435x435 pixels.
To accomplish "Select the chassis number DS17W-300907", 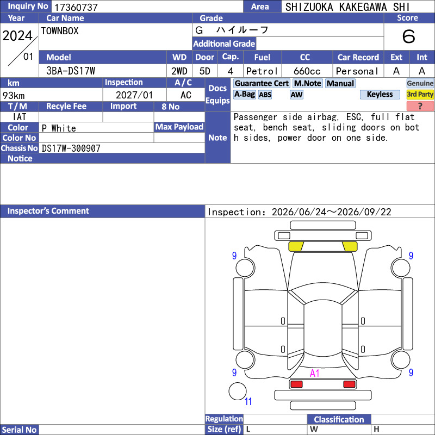I will click(x=71, y=148).
